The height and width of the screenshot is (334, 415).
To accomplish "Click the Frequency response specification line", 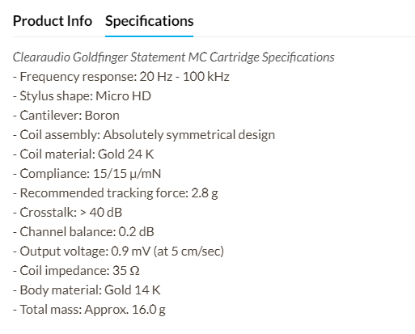I will 121,77.
